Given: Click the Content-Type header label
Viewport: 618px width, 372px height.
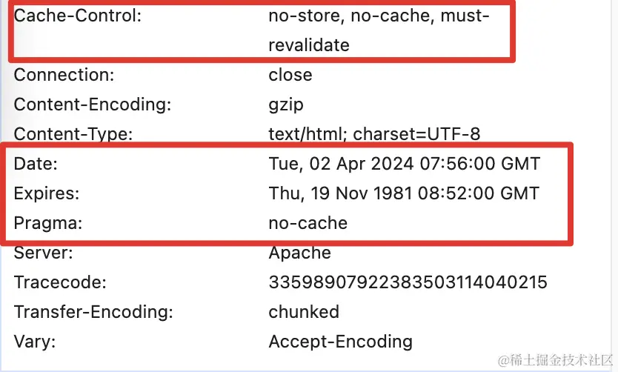Looking at the screenshot, I should (73, 134).
